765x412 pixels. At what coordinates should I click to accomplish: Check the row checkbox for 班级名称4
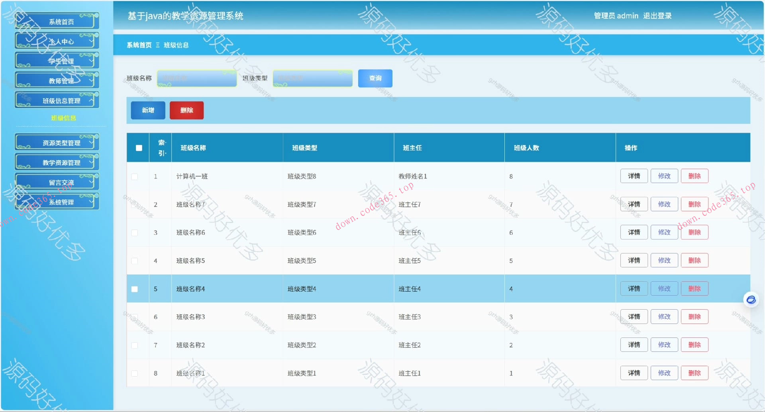click(x=135, y=289)
